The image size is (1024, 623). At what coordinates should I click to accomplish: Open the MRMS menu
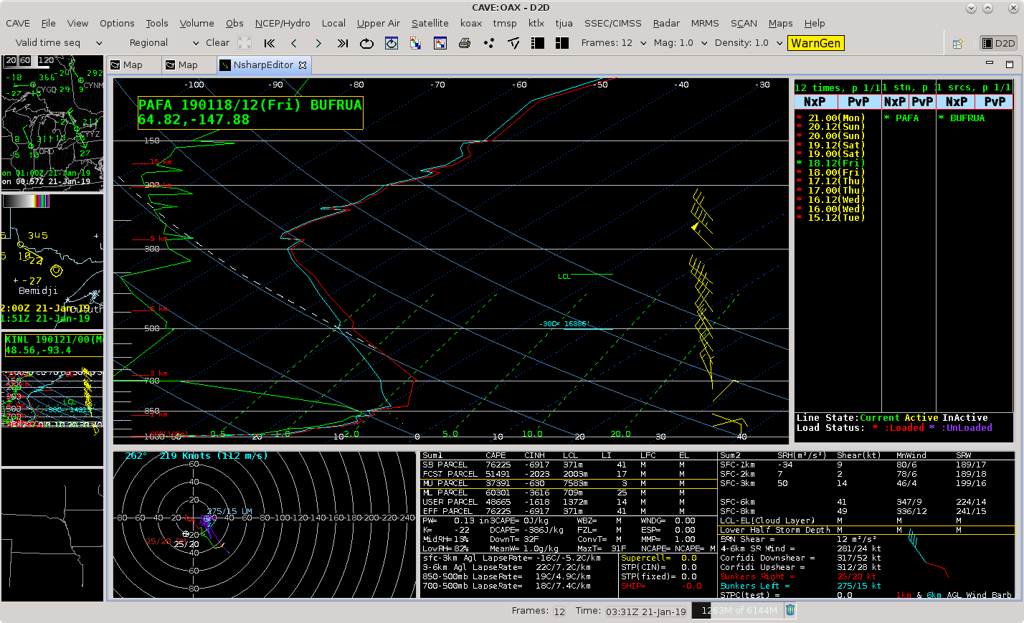pos(705,23)
